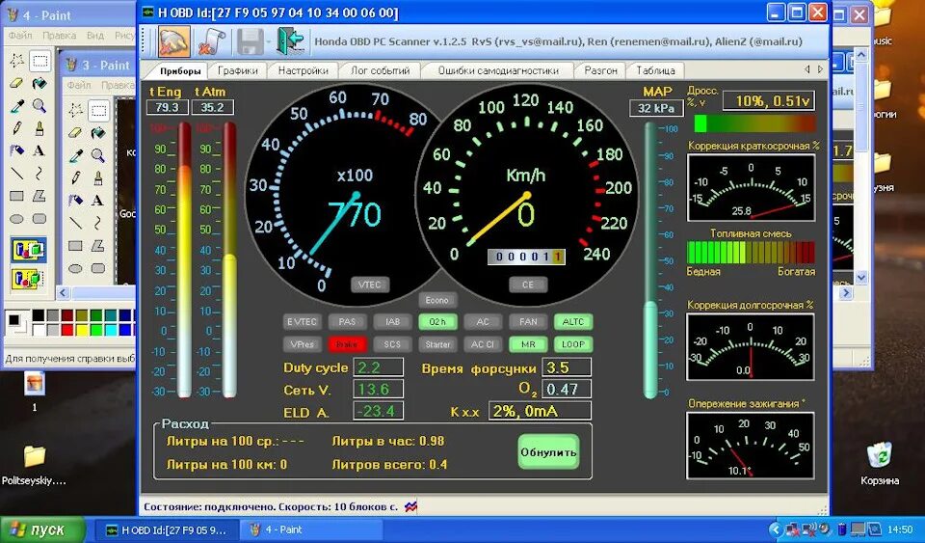
Task: Click the odometer counter on the speedometer
Action: click(526, 257)
